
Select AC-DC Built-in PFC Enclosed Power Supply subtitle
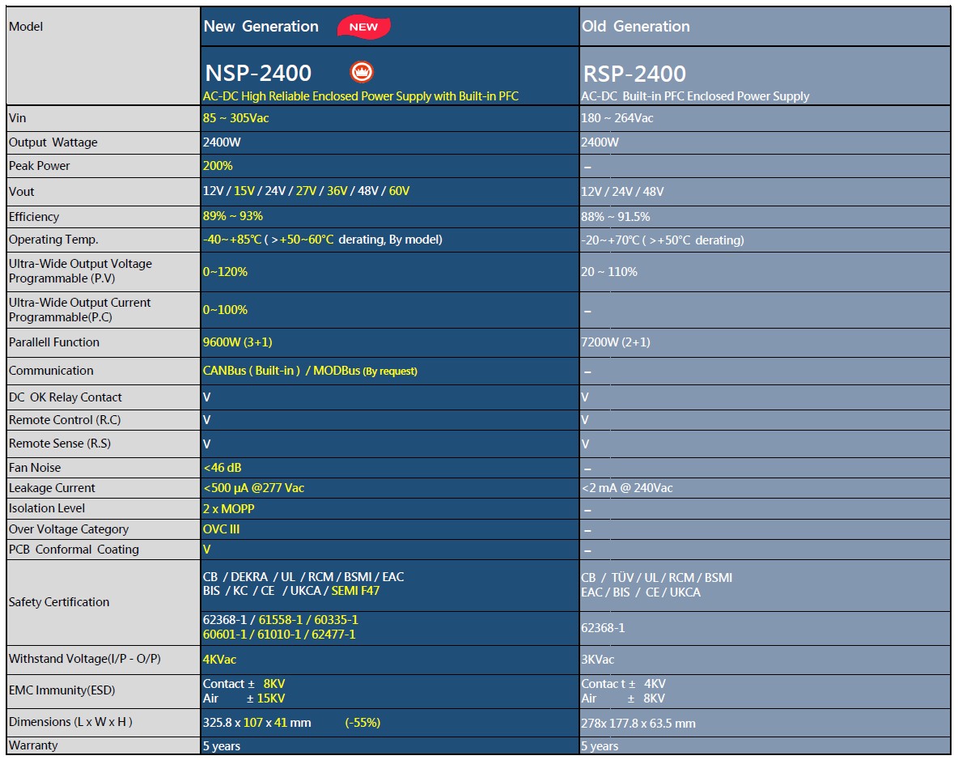pyautogui.click(x=695, y=96)
